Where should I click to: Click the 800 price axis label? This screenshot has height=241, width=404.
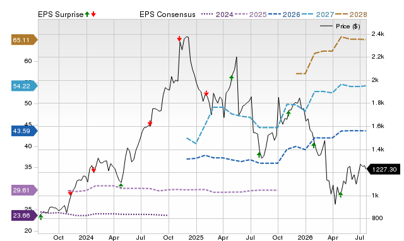377,218
